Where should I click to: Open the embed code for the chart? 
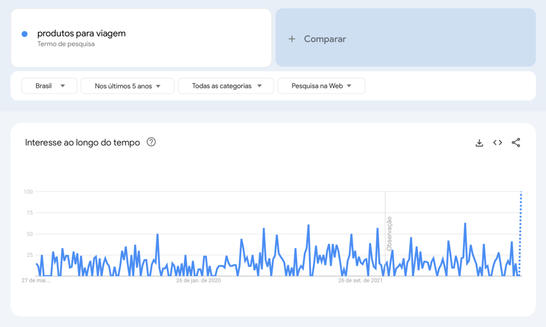tap(497, 142)
